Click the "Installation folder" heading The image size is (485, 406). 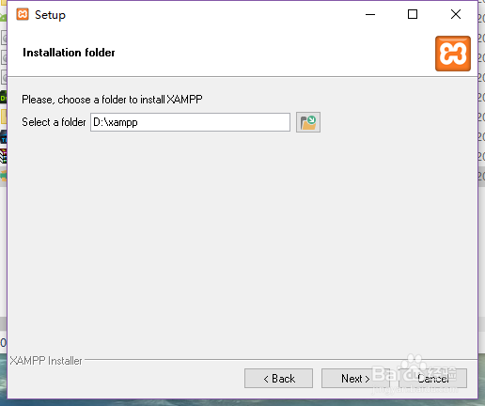[69, 53]
